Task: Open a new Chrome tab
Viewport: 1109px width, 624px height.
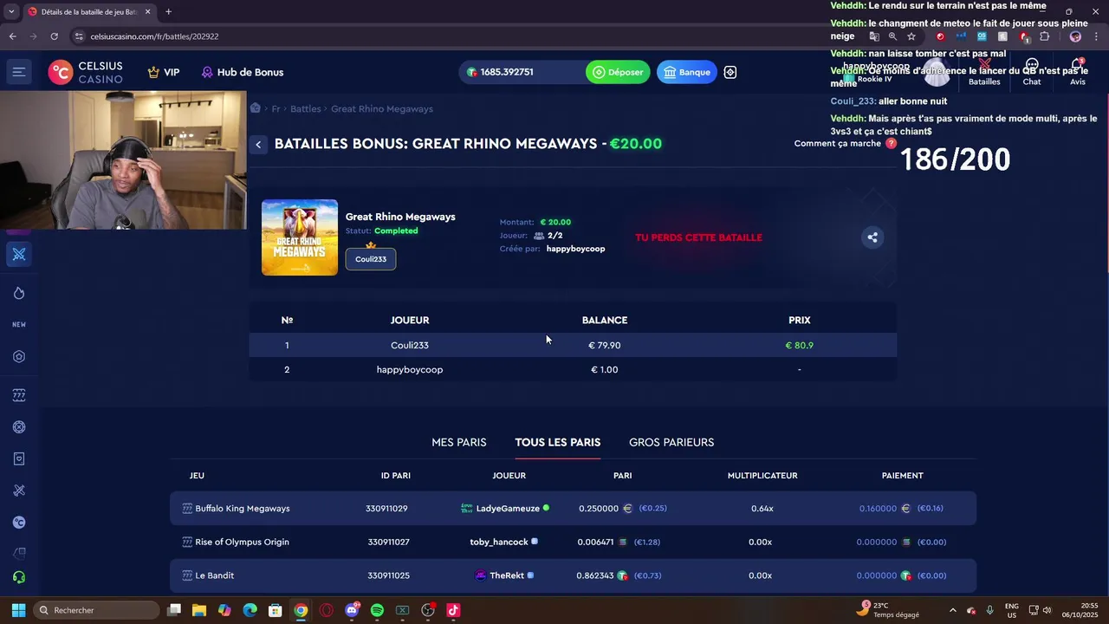Action: click(168, 12)
